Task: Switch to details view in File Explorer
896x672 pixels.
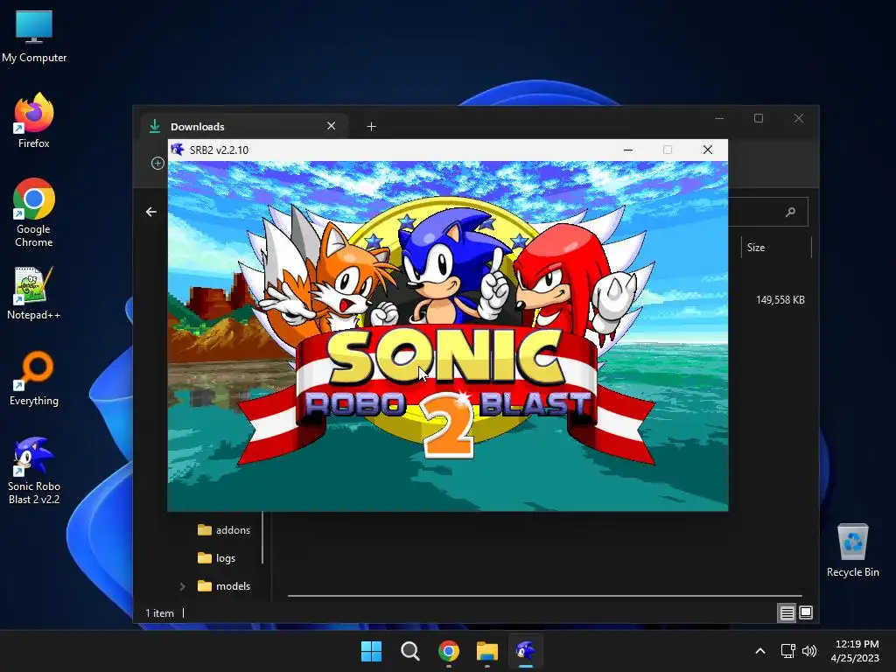Action: coord(787,613)
